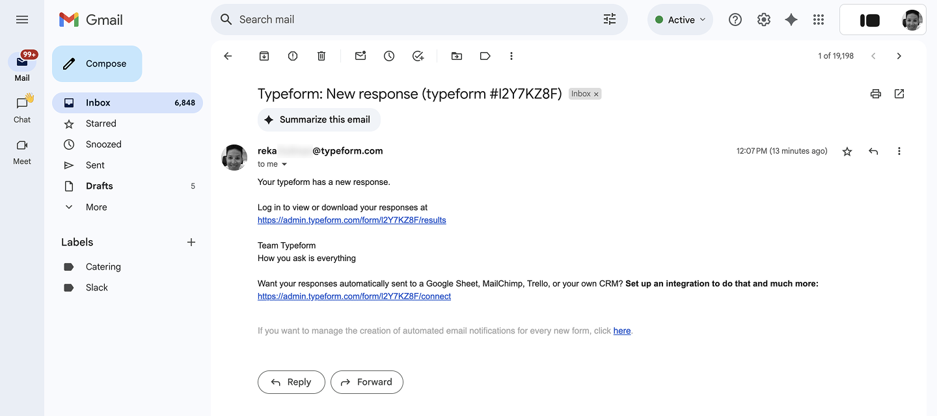This screenshot has width=937, height=416.
Task: Click the Reply button below the message
Action: (291, 382)
